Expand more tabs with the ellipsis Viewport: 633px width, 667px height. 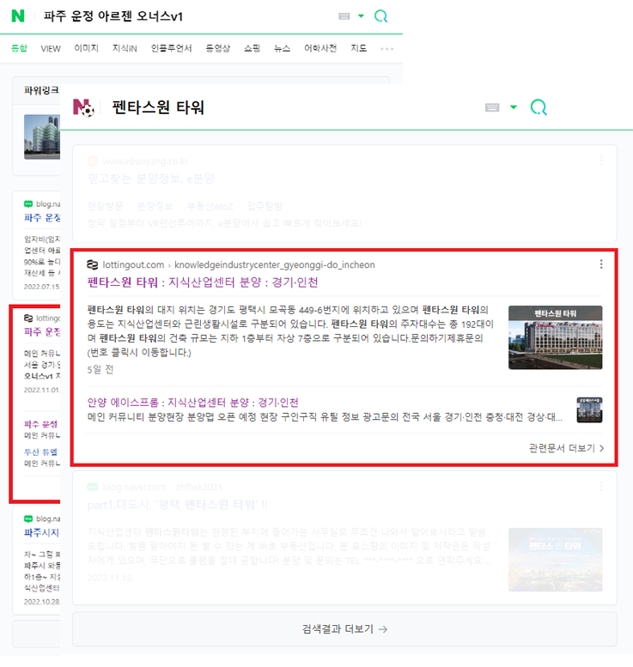pos(387,49)
